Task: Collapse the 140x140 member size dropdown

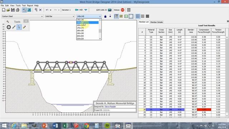Action: click(x=100, y=16)
